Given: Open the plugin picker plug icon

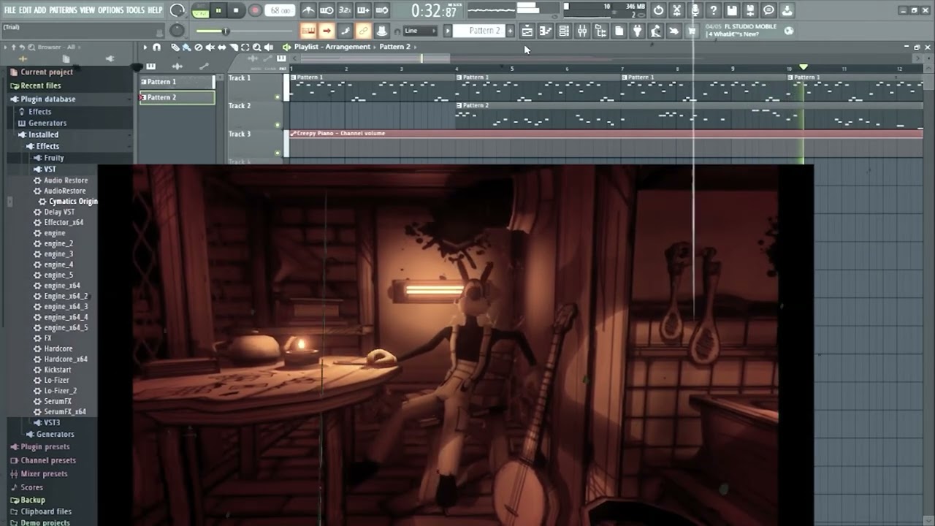Looking at the screenshot, I should pos(637,31).
